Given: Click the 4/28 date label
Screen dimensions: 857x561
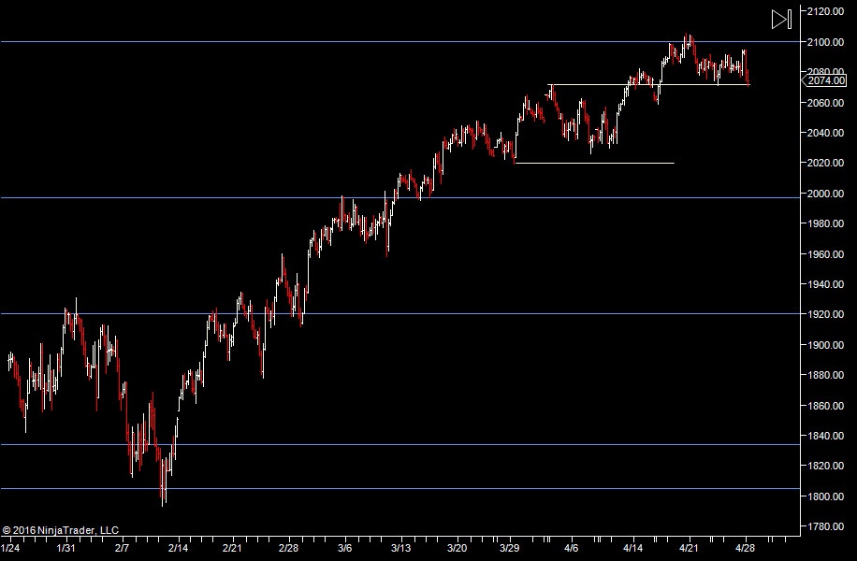Looking at the screenshot, I should tap(747, 547).
